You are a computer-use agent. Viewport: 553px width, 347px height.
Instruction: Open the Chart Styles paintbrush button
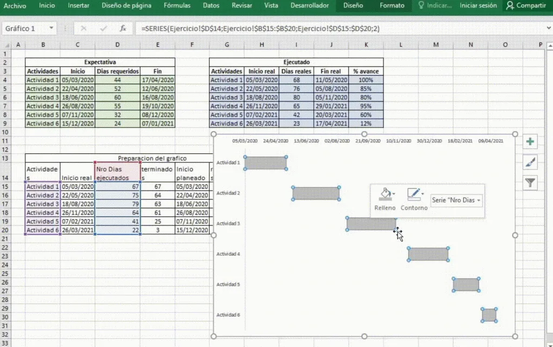tap(530, 162)
